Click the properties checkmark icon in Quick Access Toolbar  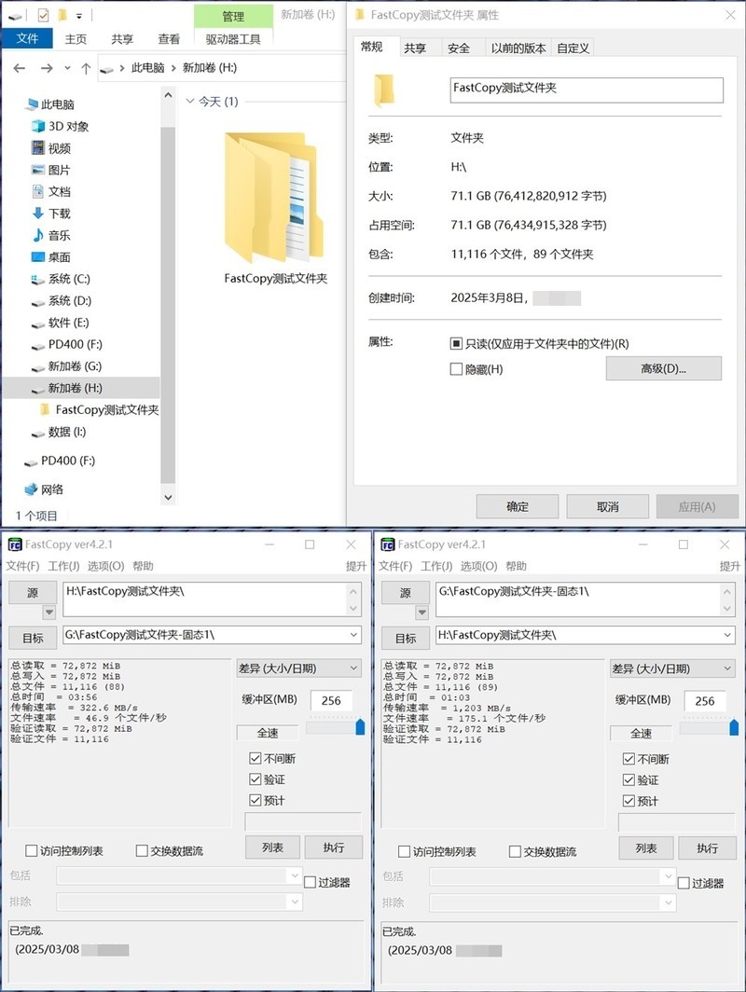click(43, 15)
